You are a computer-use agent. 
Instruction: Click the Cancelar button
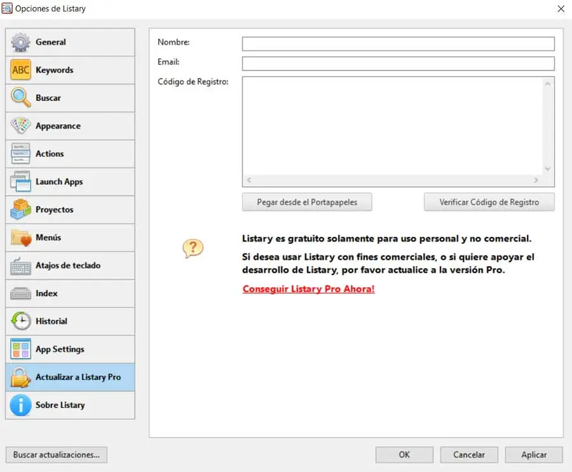469,455
